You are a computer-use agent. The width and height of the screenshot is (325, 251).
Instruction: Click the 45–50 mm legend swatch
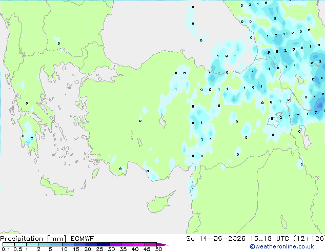tap(151, 244)
